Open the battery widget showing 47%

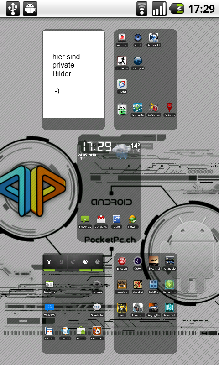[x=122, y=109]
